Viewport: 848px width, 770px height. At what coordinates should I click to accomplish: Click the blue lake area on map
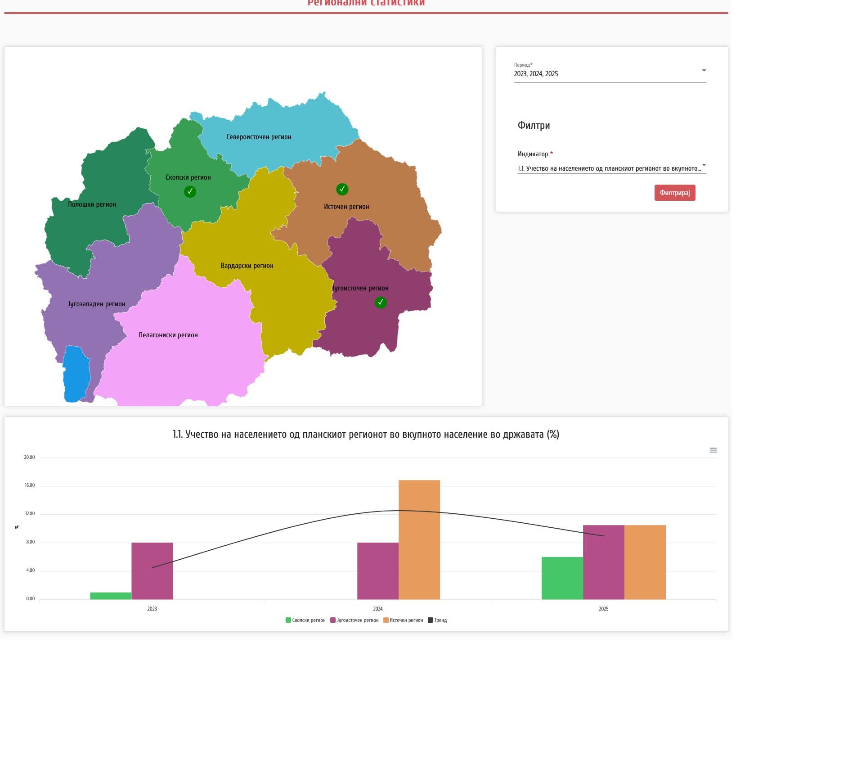[76, 374]
